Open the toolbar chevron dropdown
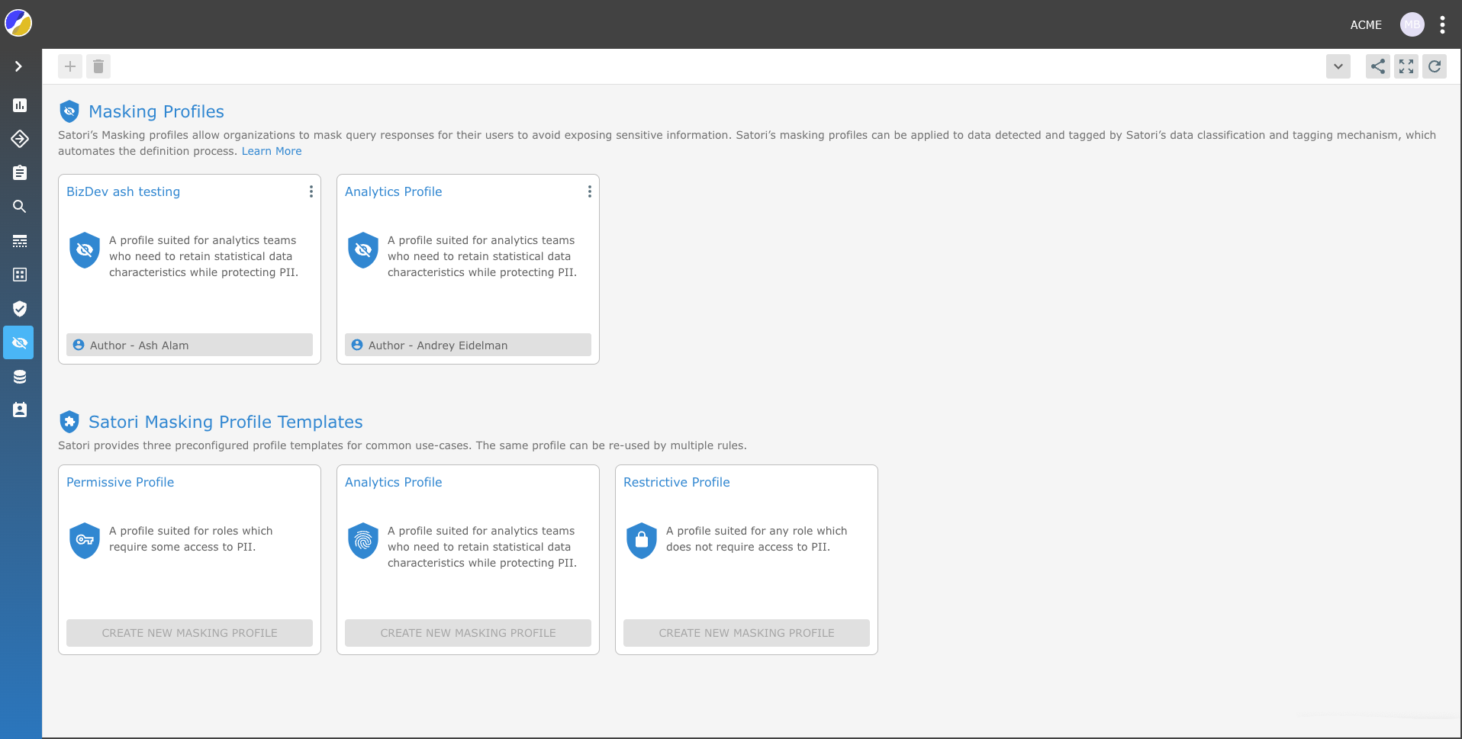 1338,66
